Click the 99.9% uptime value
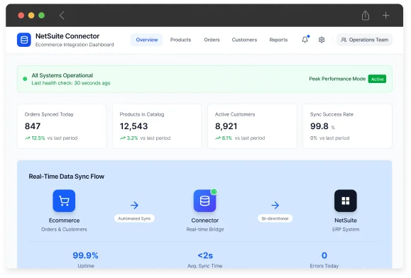 click(x=85, y=255)
